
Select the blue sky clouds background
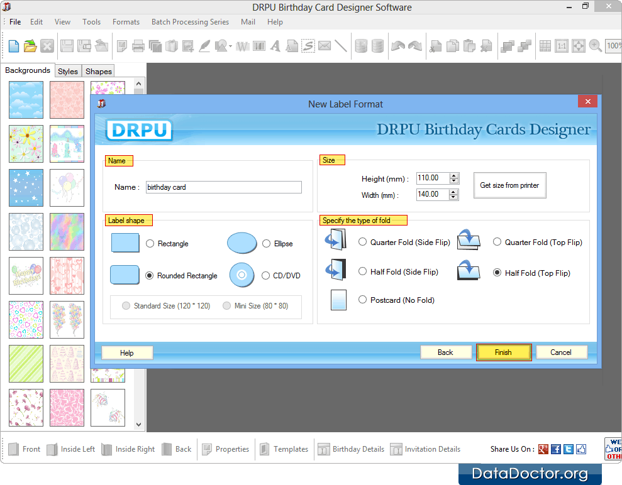tap(26, 100)
